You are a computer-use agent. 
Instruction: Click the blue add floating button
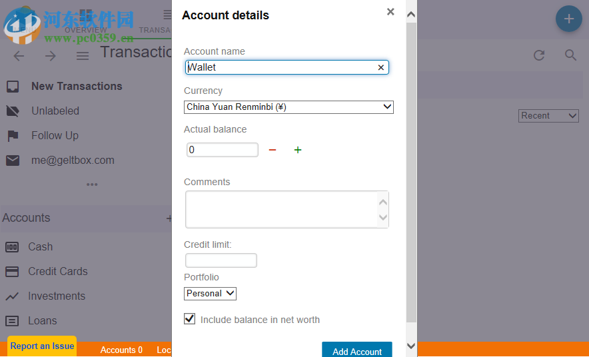click(568, 19)
